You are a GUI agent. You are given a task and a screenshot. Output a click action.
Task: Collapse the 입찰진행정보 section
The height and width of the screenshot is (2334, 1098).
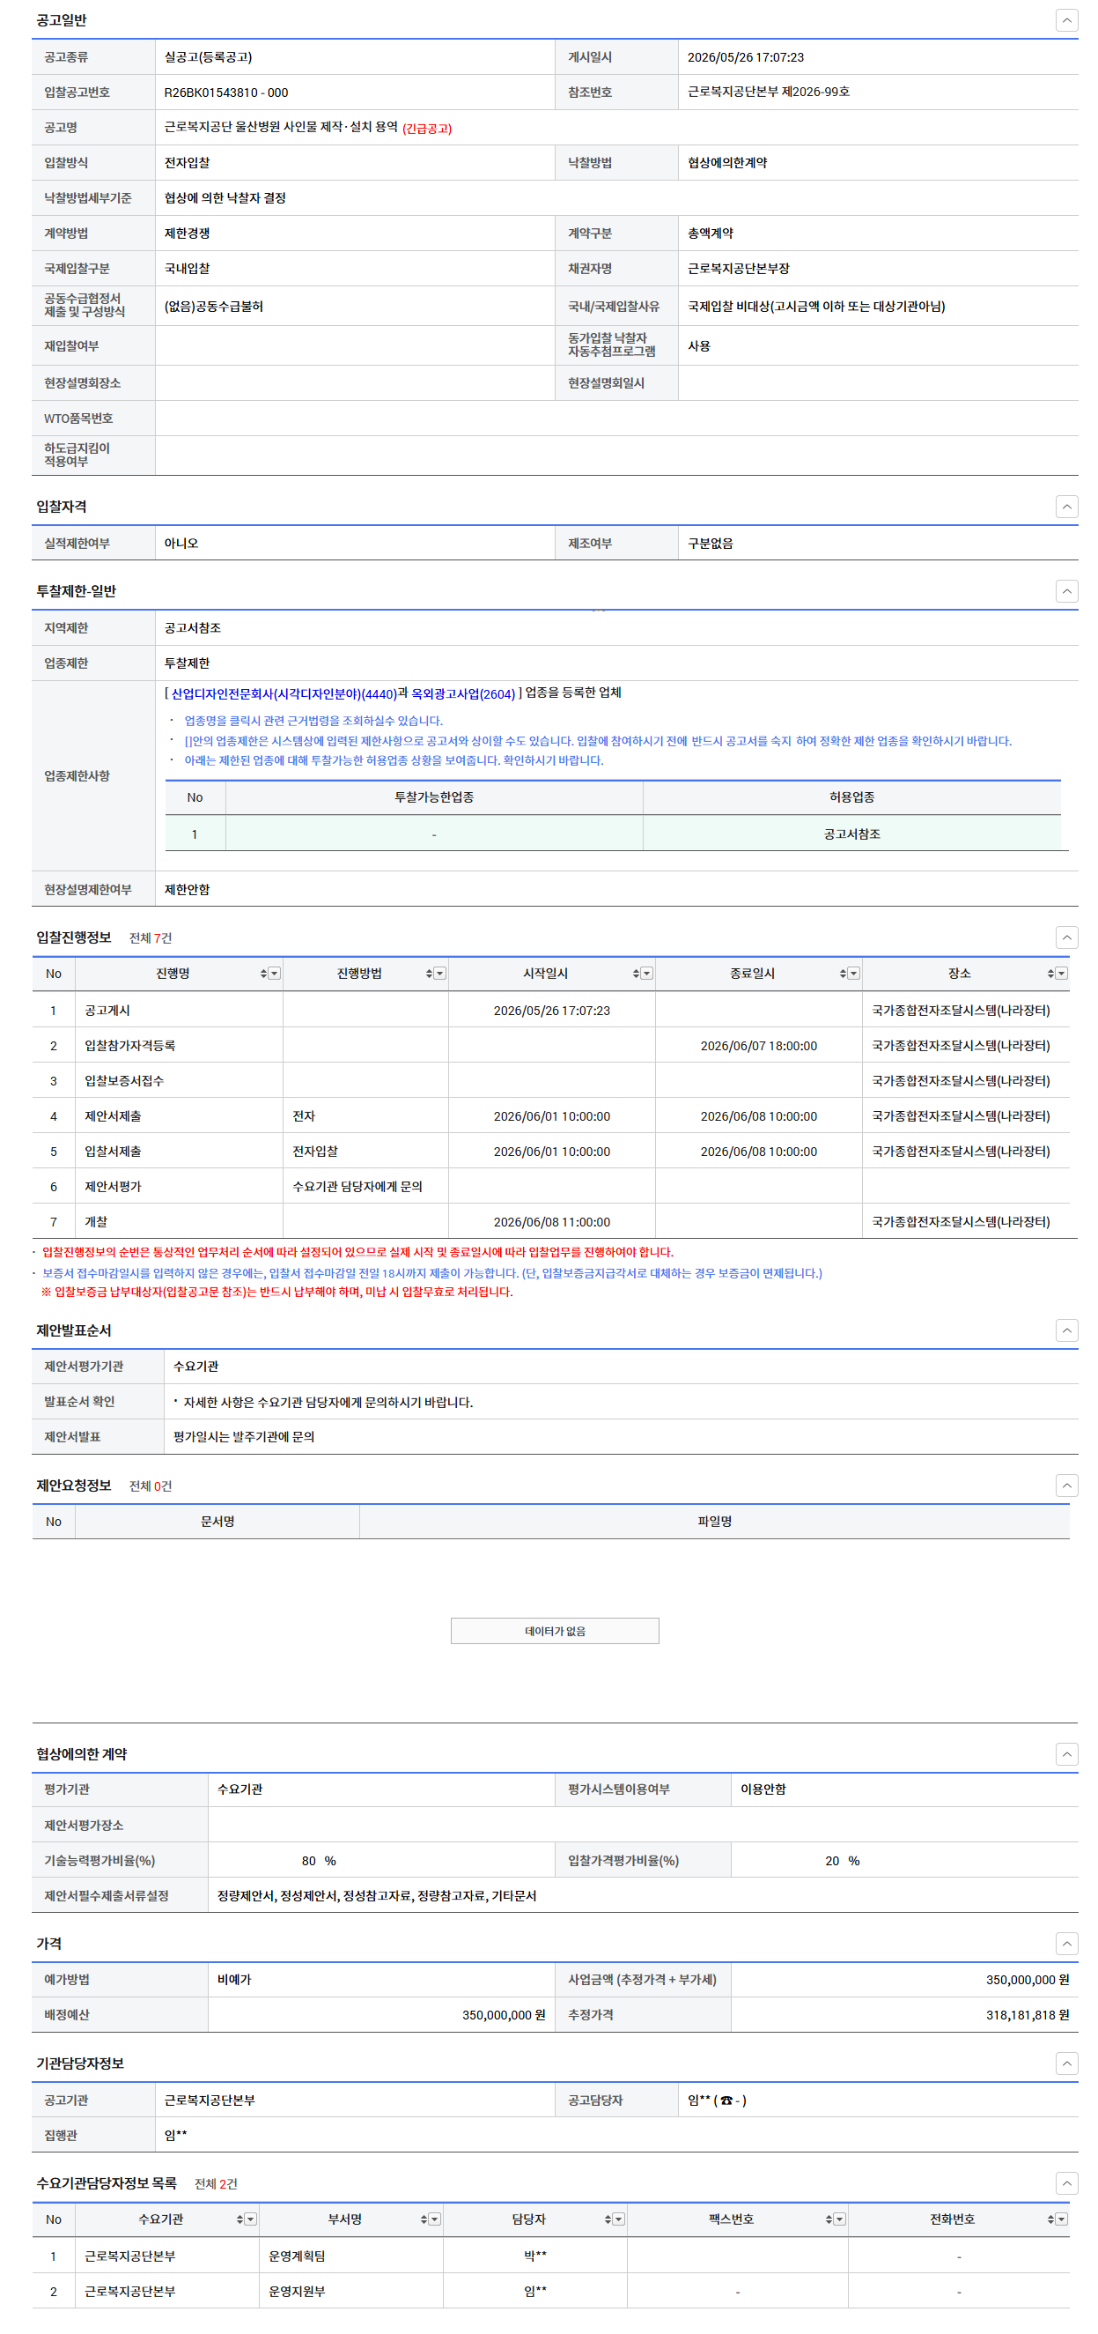pyautogui.click(x=1066, y=937)
